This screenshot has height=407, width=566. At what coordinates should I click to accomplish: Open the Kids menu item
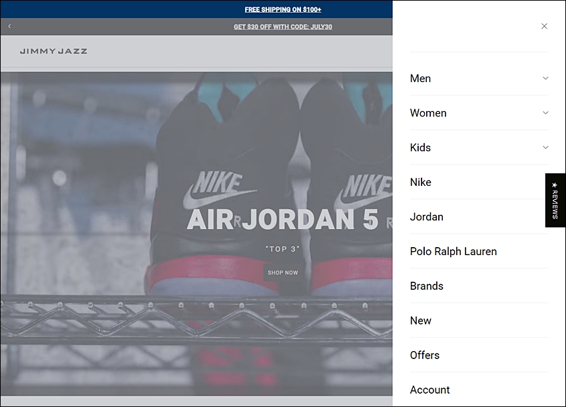point(421,148)
